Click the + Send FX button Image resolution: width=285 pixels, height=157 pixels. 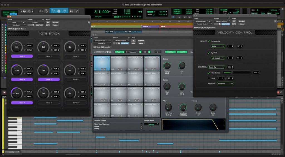(x=182, y=52)
